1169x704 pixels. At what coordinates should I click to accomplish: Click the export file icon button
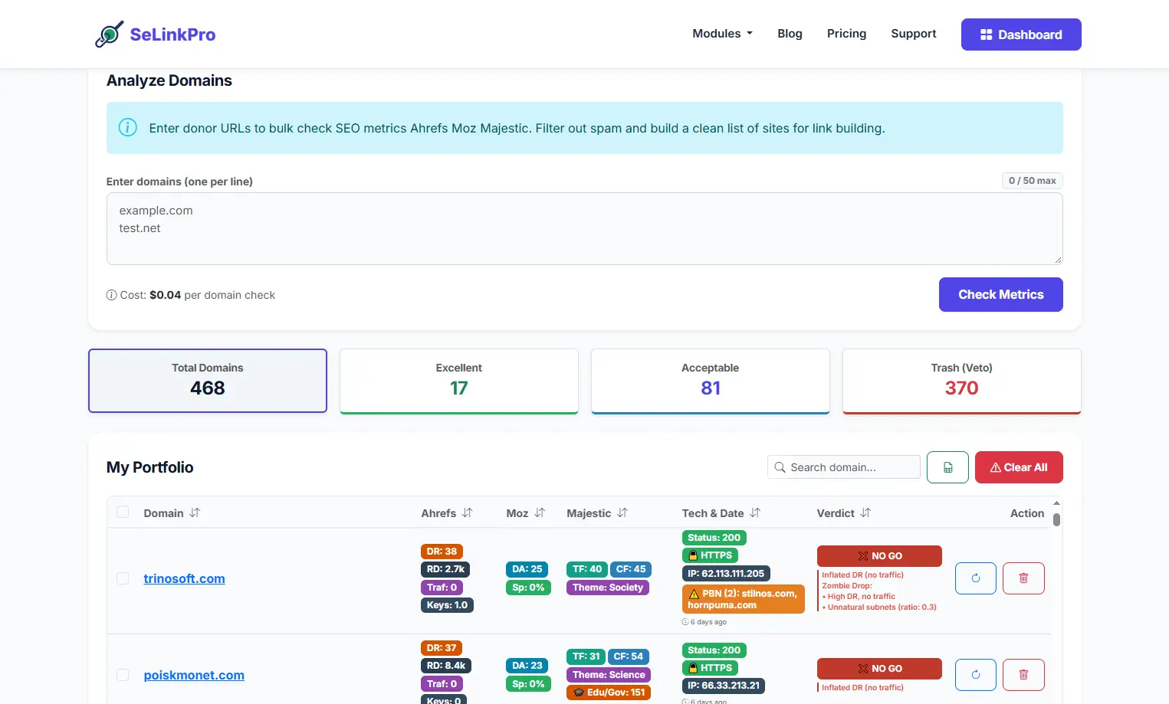(947, 467)
